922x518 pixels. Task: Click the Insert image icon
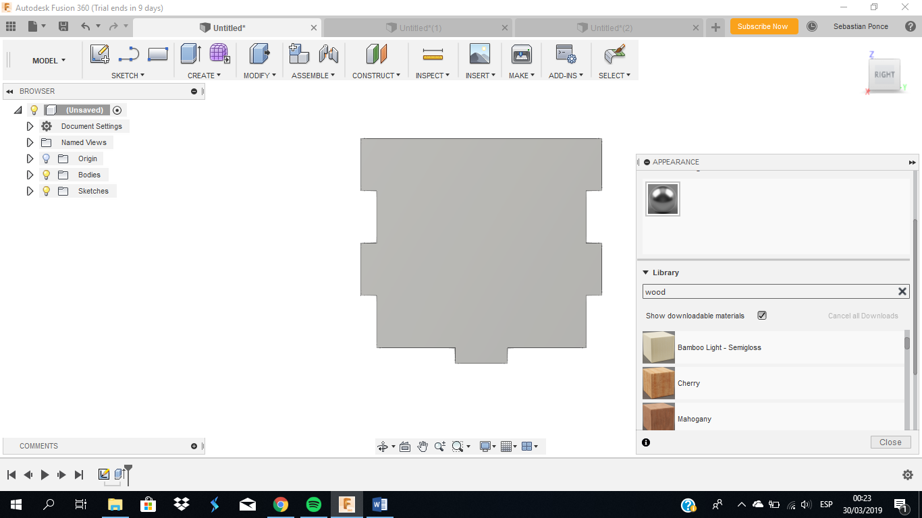tap(480, 54)
